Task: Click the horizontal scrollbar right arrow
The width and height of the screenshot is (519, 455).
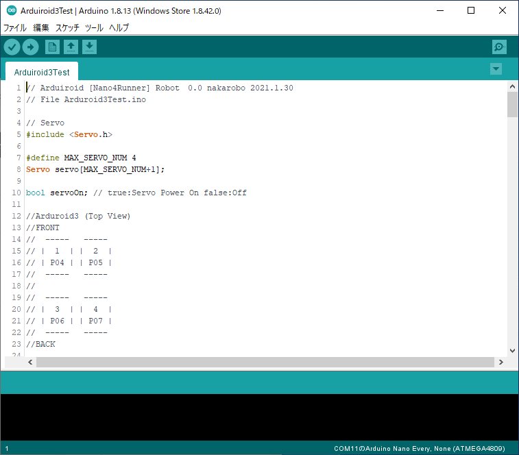Action: click(500, 362)
